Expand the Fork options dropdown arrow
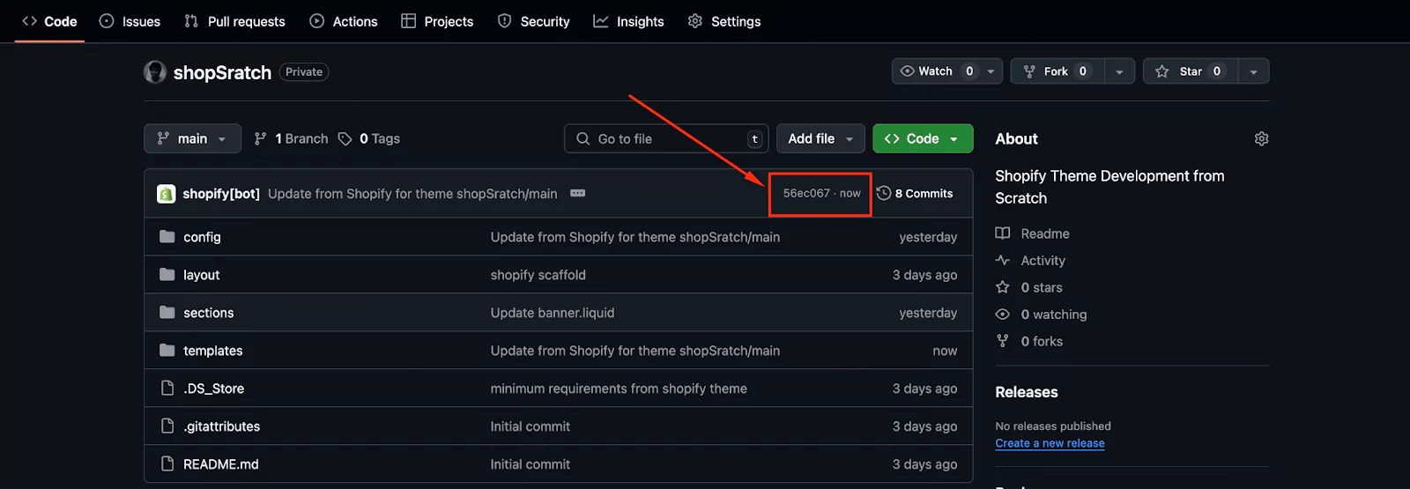Screen dimensions: 1410x489 [x=1119, y=71]
